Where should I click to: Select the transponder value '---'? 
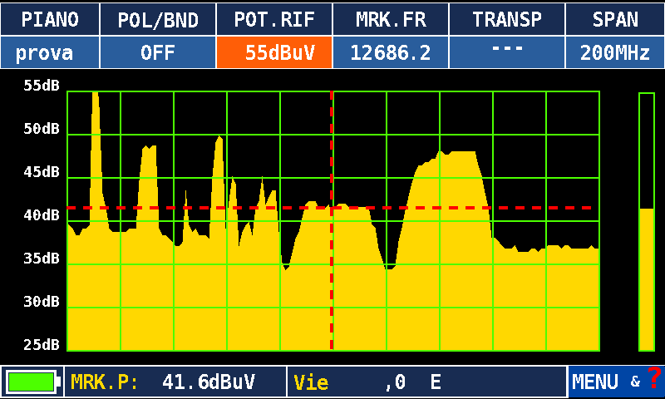tap(507, 52)
